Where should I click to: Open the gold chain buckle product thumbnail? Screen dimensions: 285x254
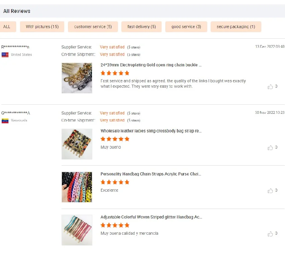(77, 78)
